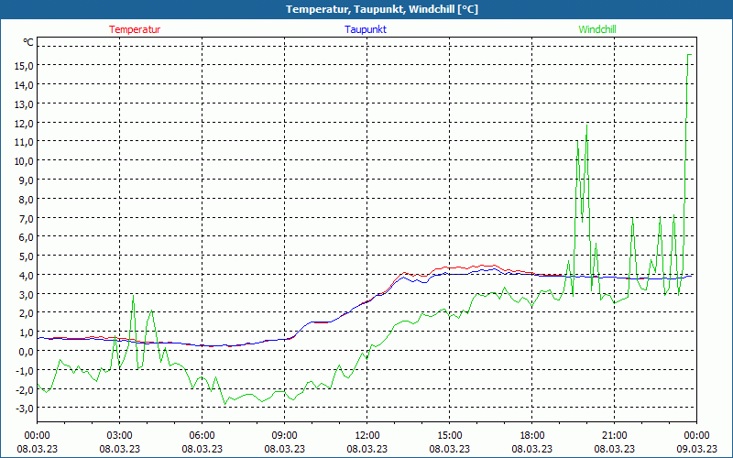This screenshot has width=733, height=458.
Task: Click the 4,0 y-axis value
Action: [x=26, y=276]
